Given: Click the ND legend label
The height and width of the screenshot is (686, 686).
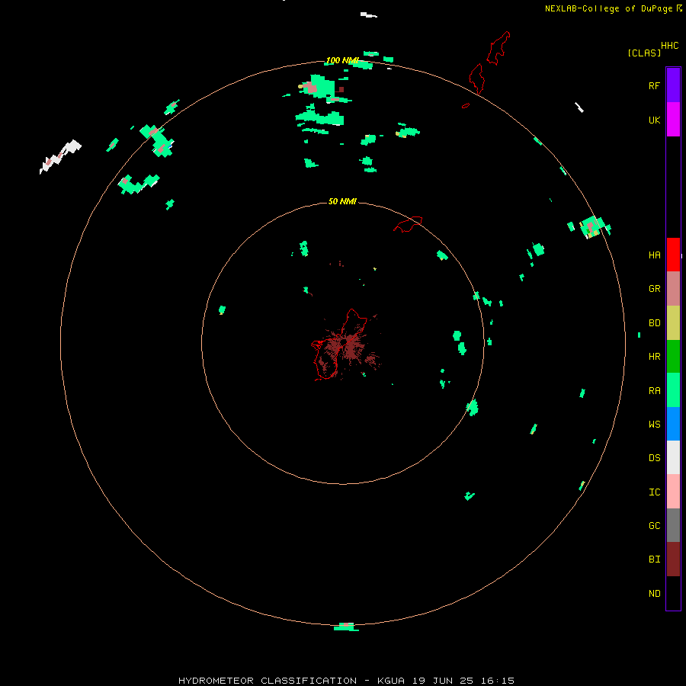Looking at the screenshot, I should tap(654, 593).
